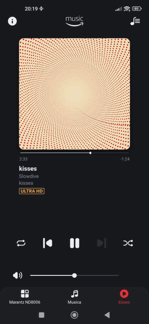Tap the album artwork image
The image size is (149, 324).
74,94
